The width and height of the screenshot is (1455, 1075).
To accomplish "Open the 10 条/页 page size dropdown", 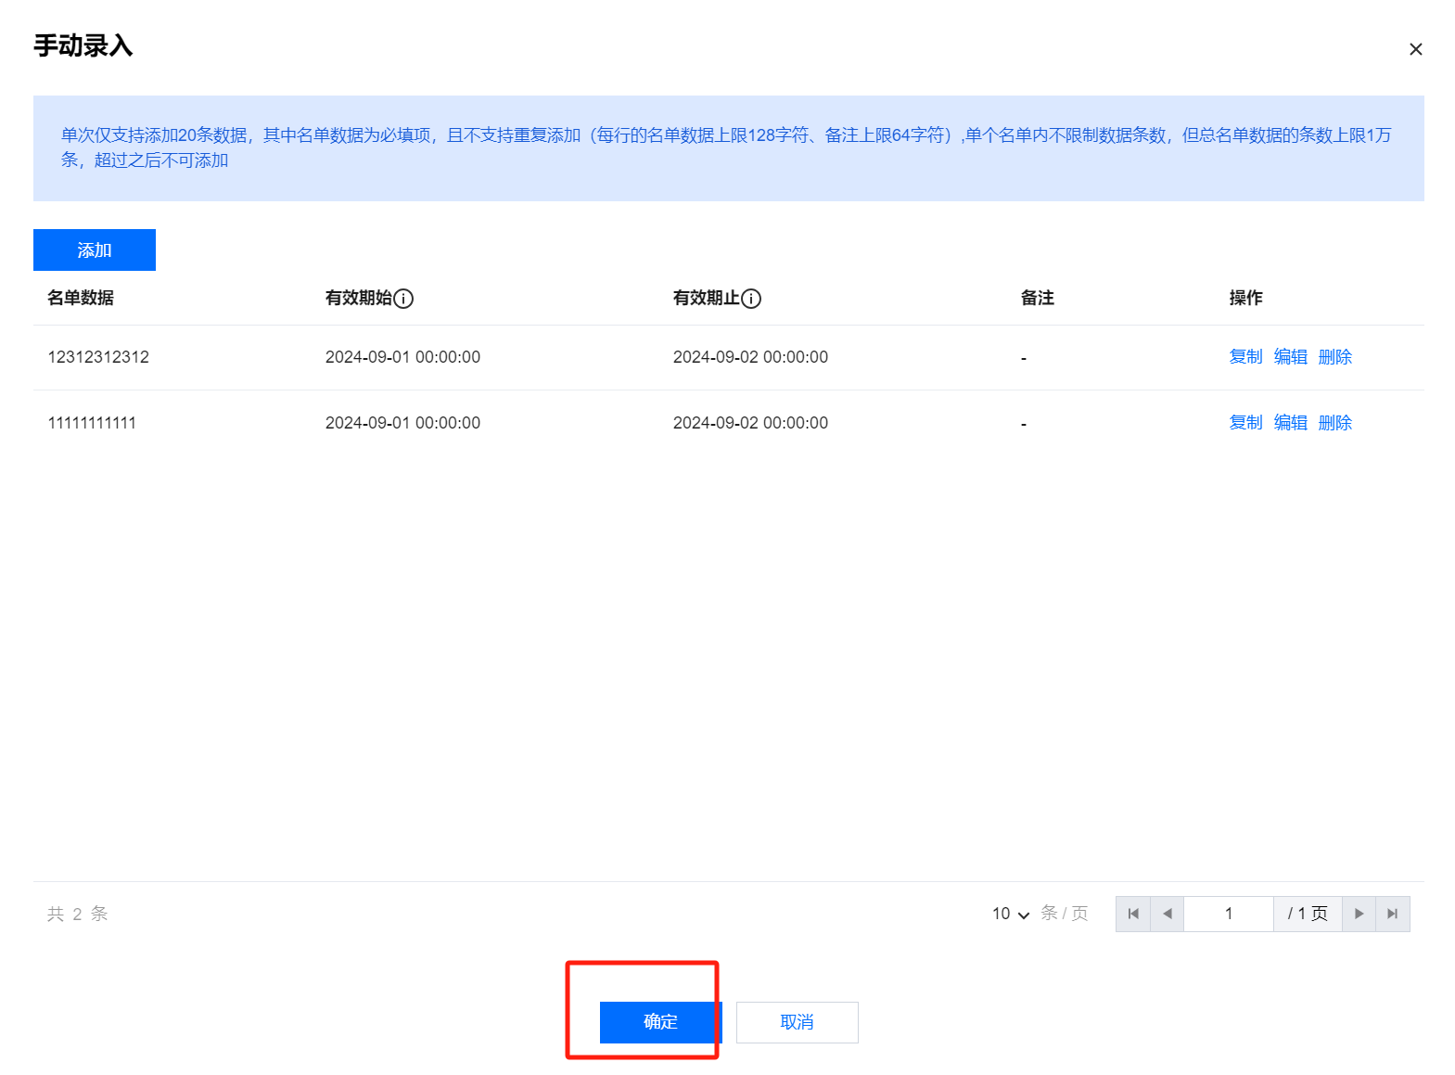I will (x=1011, y=914).
